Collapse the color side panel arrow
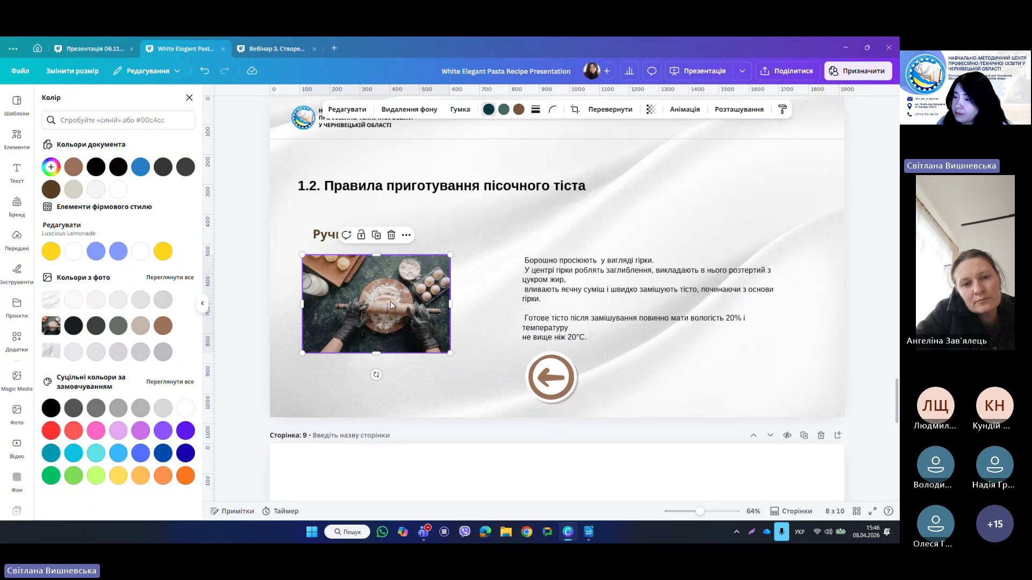This screenshot has width=1032, height=580. click(x=202, y=303)
